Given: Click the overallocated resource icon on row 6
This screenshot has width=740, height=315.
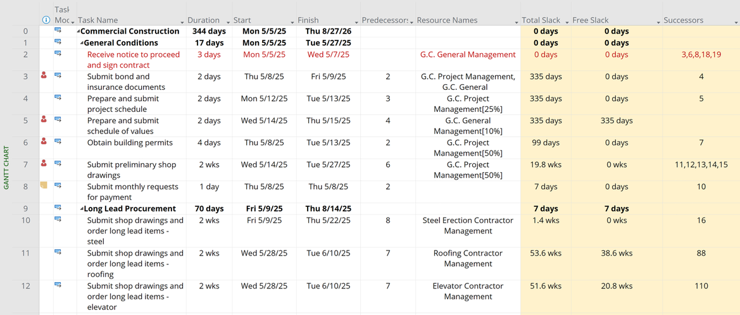Looking at the screenshot, I should click(44, 141).
